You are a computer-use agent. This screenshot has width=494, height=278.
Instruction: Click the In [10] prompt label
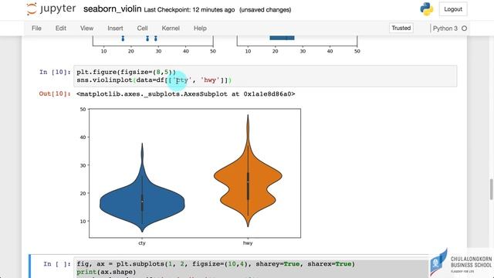(x=55, y=72)
